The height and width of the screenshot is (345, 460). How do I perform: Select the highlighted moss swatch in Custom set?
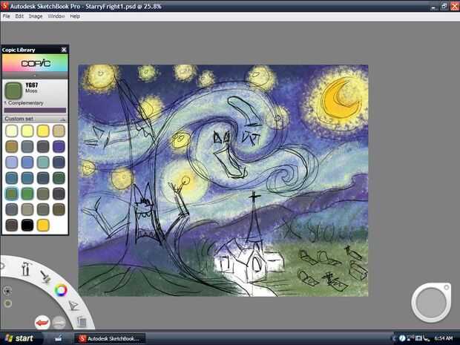[x=11, y=194]
